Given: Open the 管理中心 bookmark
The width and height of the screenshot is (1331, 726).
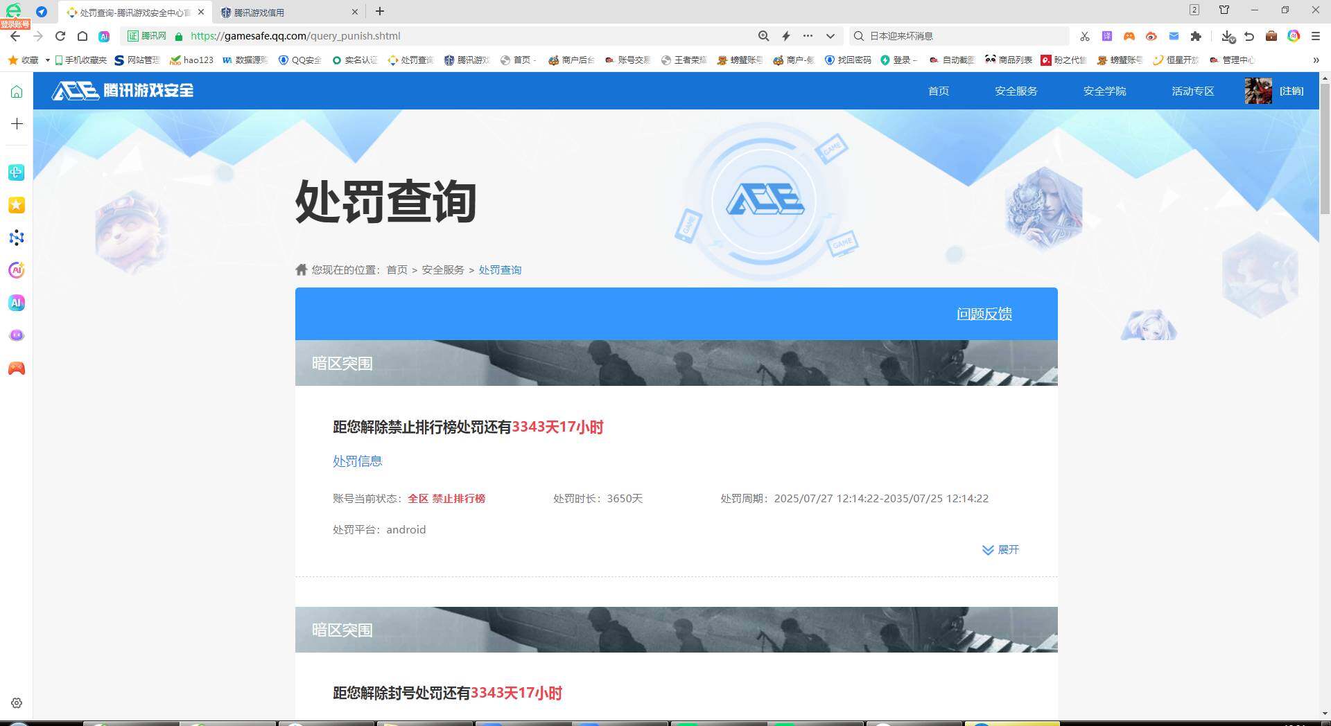Looking at the screenshot, I should [1232, 60].
